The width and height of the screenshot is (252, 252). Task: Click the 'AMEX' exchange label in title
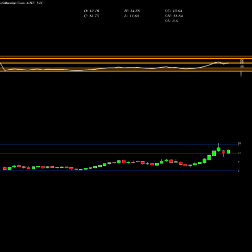[30, 3]
